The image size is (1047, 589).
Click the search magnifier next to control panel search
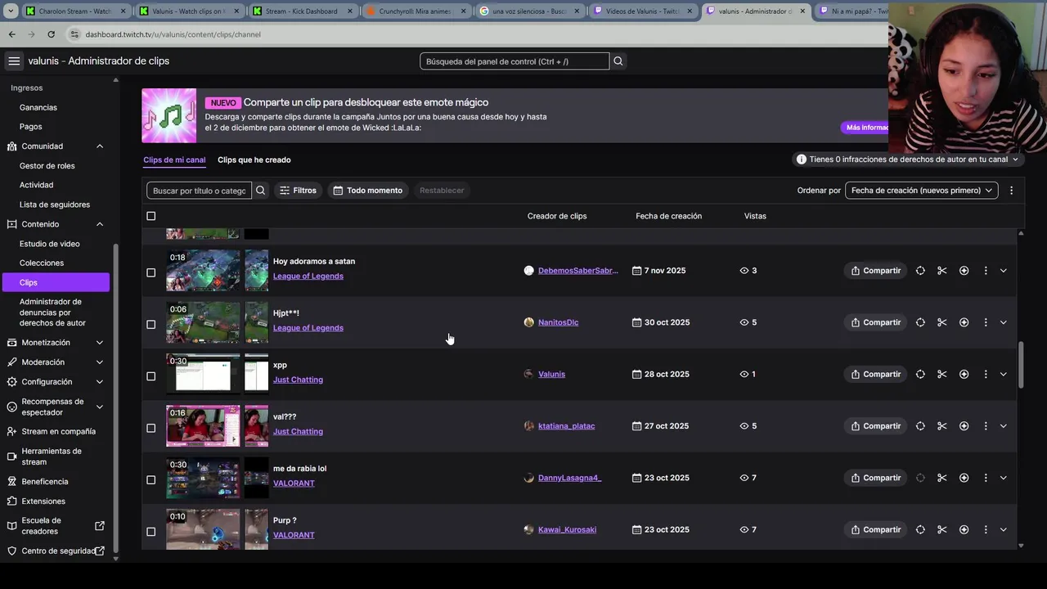tap(618, 61)
